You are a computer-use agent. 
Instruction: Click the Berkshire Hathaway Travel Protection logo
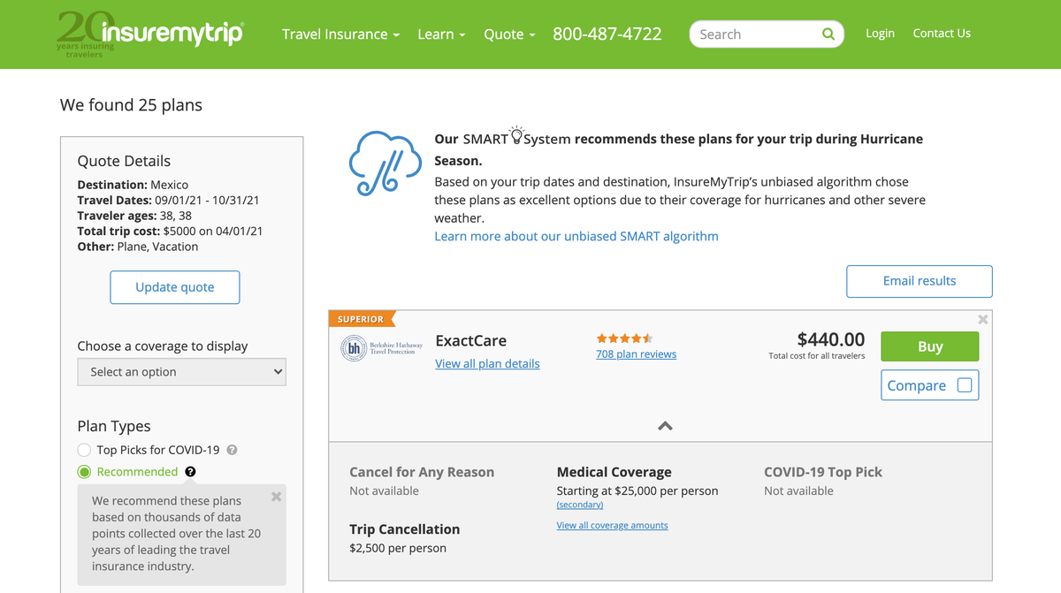380,348
